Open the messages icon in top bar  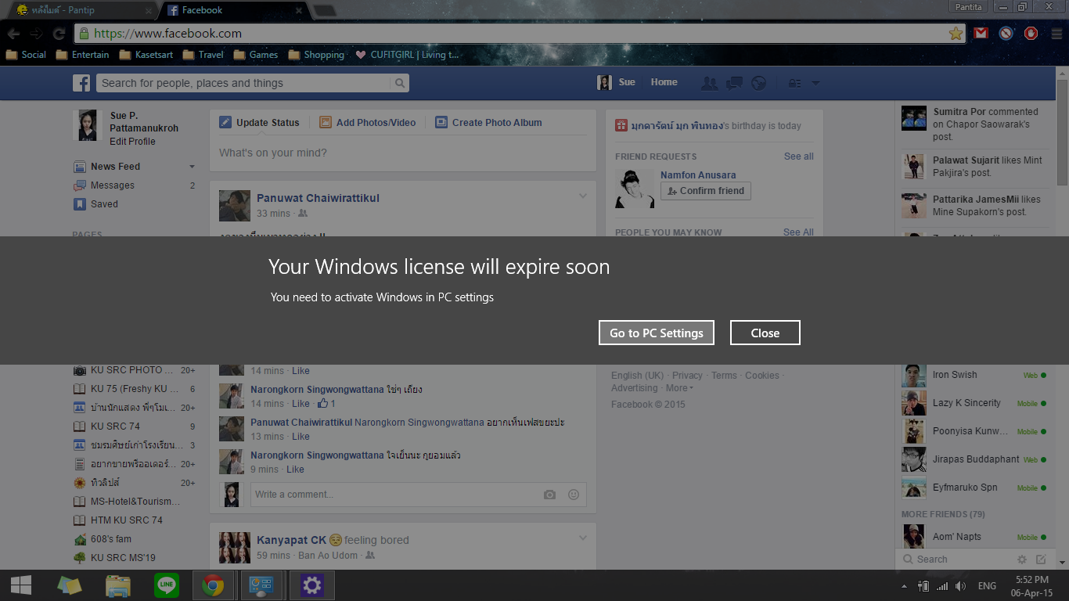click(x=734, y=83)
